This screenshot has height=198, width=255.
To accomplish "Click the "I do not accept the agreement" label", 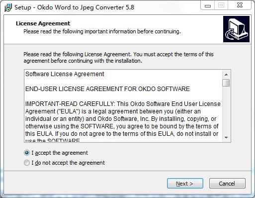I will pyautogui.click(x=68, y=163).
